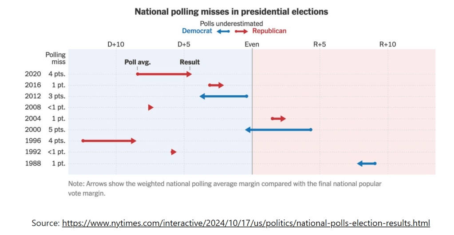Image resolution: width=454 pixels, height=235 pixels.
Task: Click the R+10 axis label
Action: (x=387, y=44)
